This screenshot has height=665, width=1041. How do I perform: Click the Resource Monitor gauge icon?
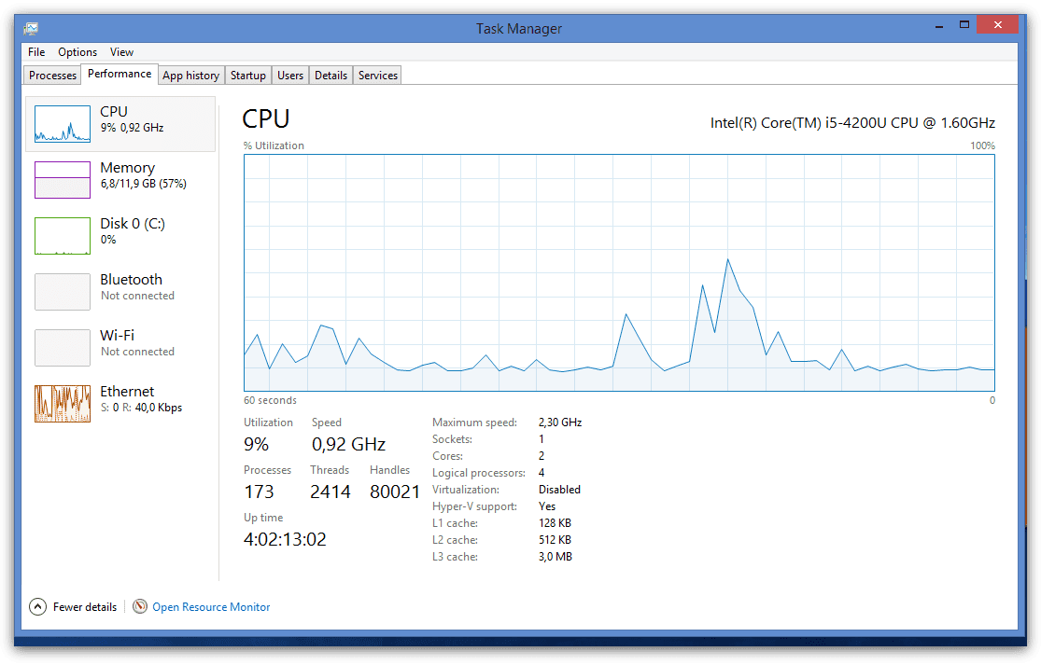(x=140, y=606)
